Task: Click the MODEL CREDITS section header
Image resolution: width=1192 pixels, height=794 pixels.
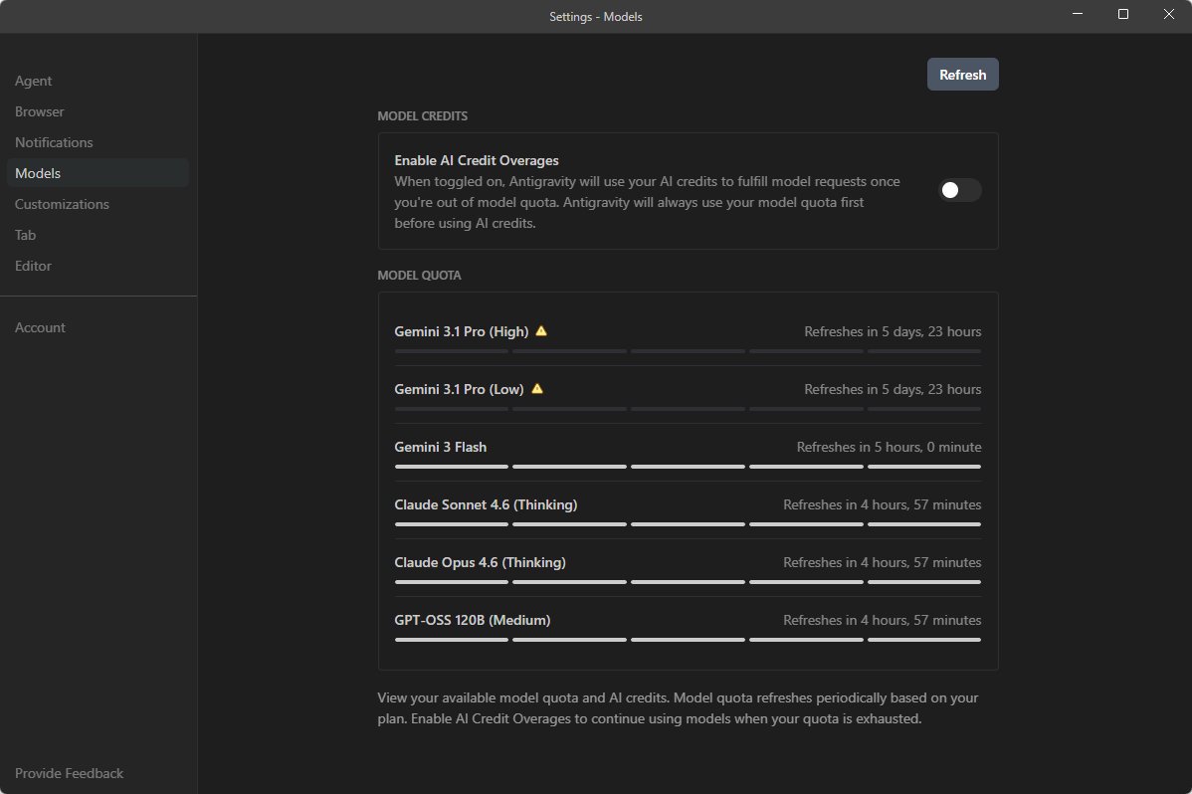Action: pyautogui.click(x=423, y=116)
